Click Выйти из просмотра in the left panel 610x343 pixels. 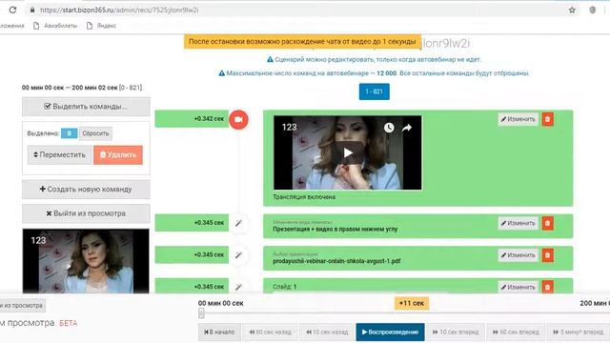tap(86, 213)
